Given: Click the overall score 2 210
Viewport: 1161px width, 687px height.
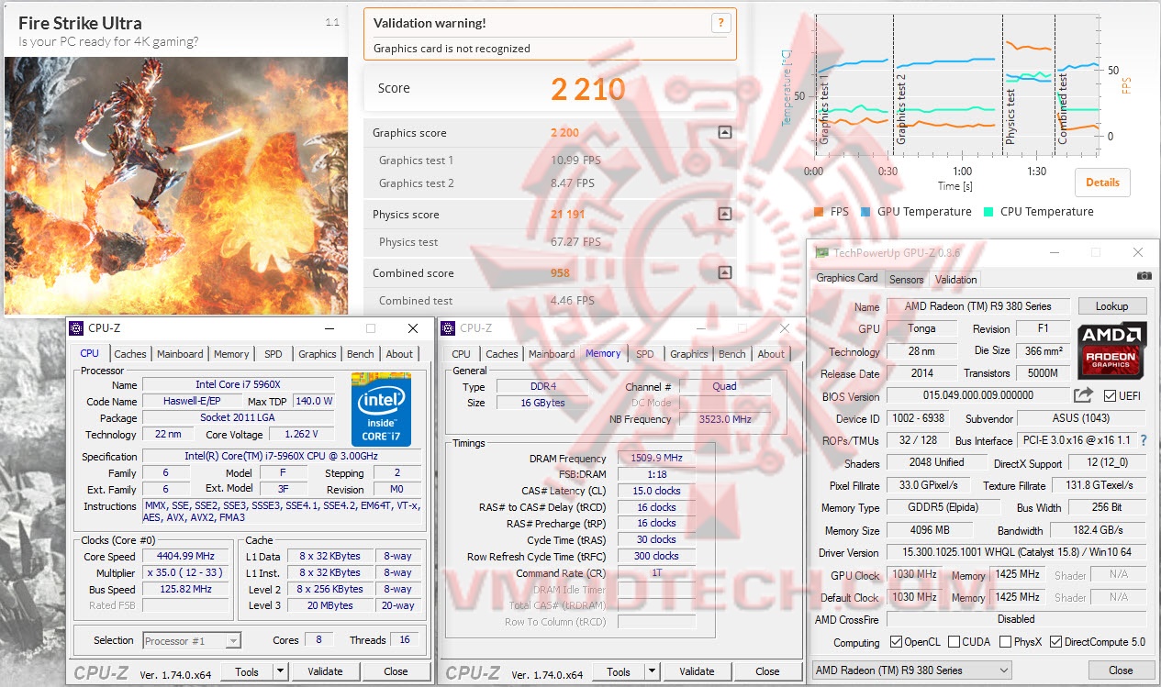Looking at the screenshot, I should click(x=588, y=89).
